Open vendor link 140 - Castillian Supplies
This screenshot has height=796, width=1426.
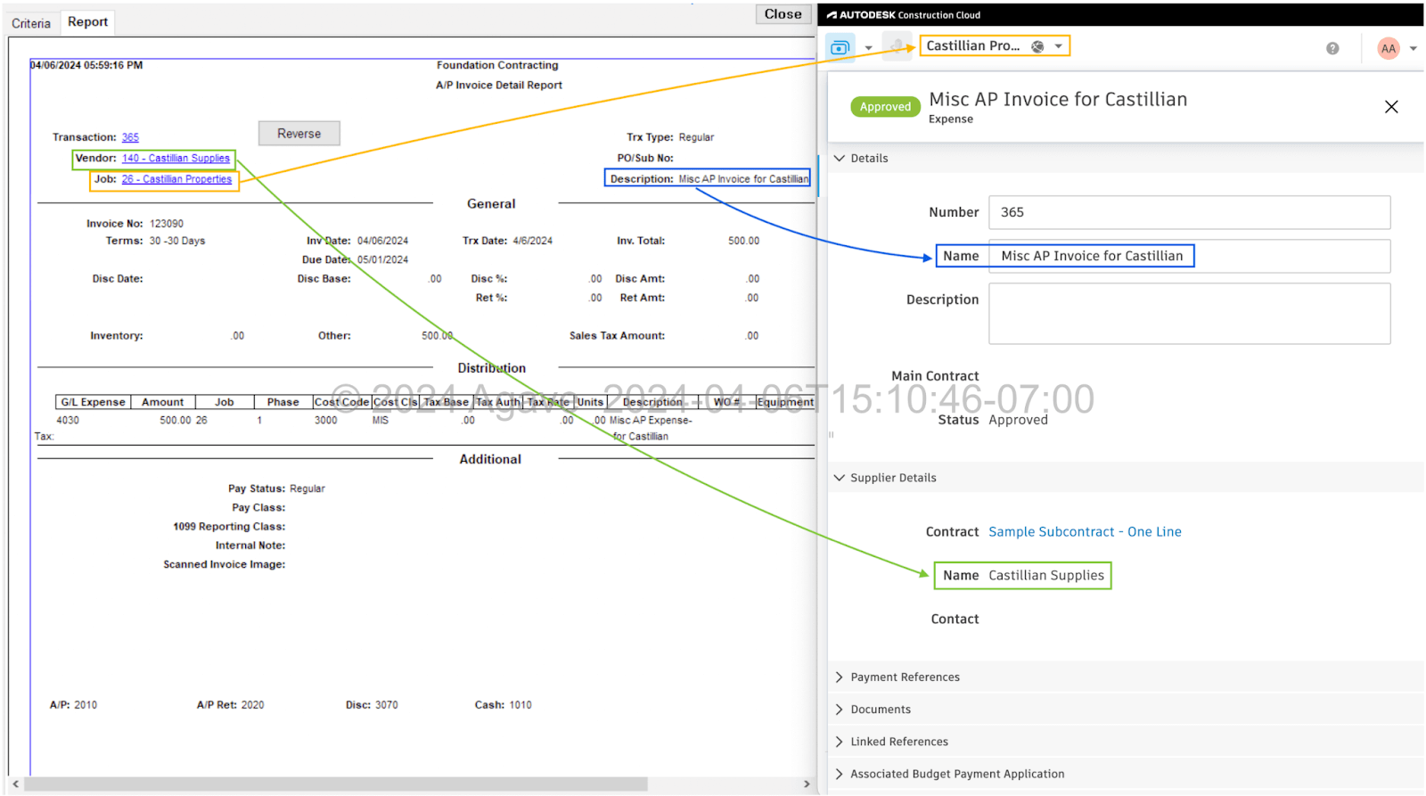[x=176, y=159]
